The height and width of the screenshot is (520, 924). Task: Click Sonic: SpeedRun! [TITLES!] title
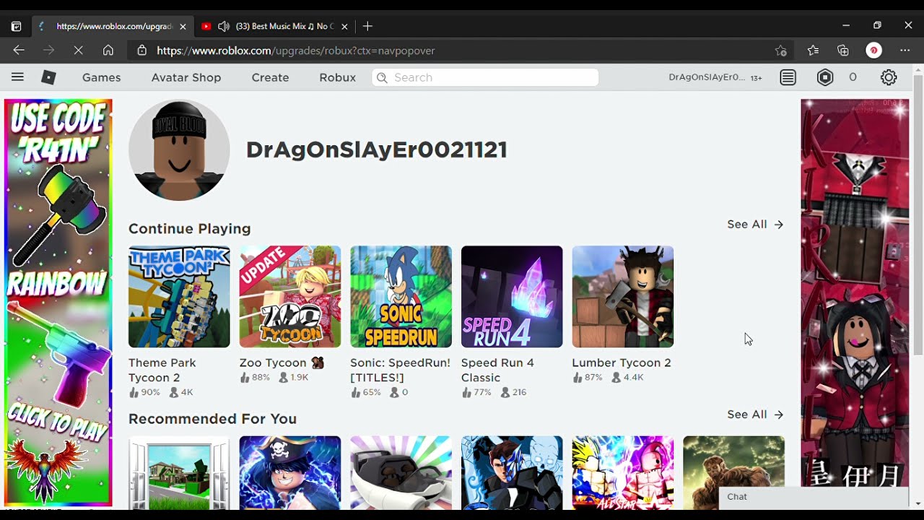pyautogui.click(x=400, y=370)
